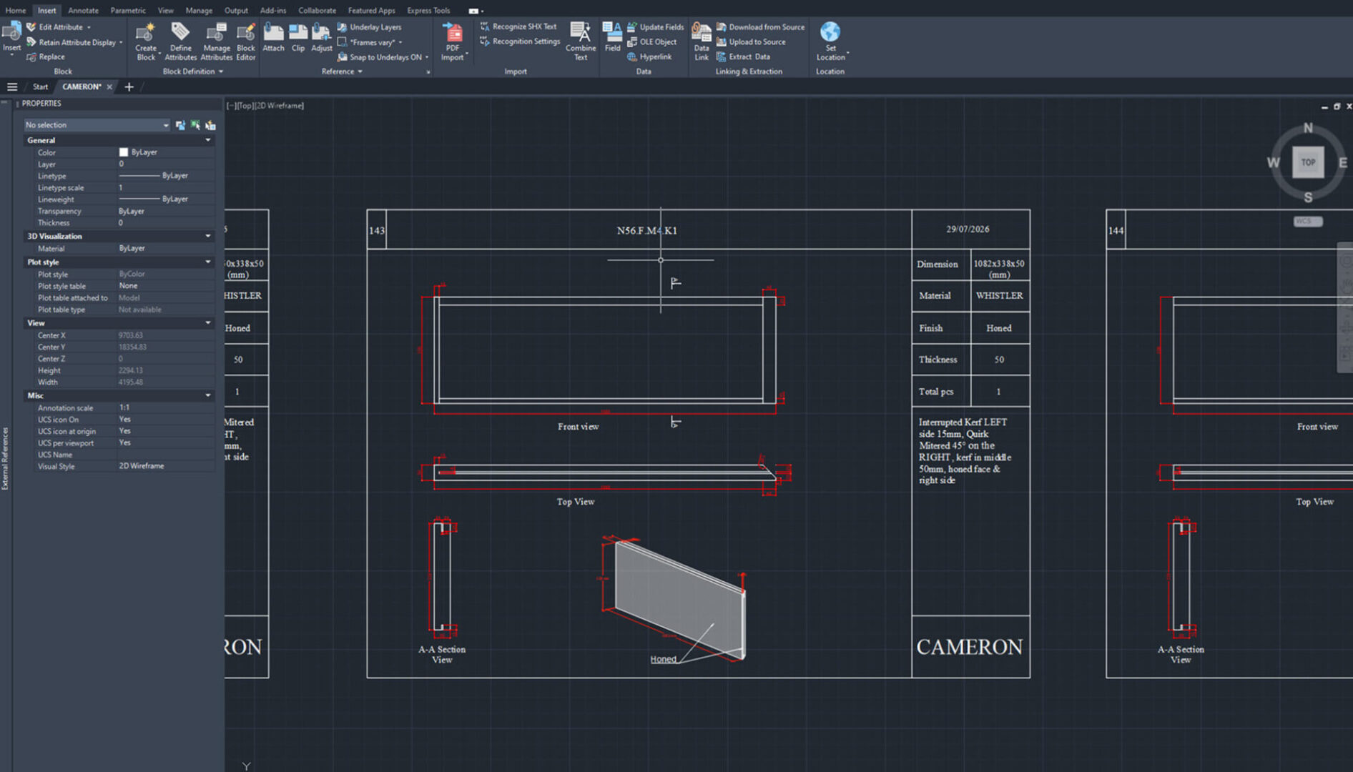Click Extract Data tool
The width and height of the screenshot is (1353, 772).
coord(743,57)
